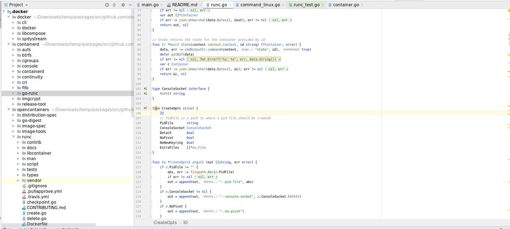Close the runc_test.go tab
The height and width of the screenshot is (229, 510).
[x=323, y=5]
